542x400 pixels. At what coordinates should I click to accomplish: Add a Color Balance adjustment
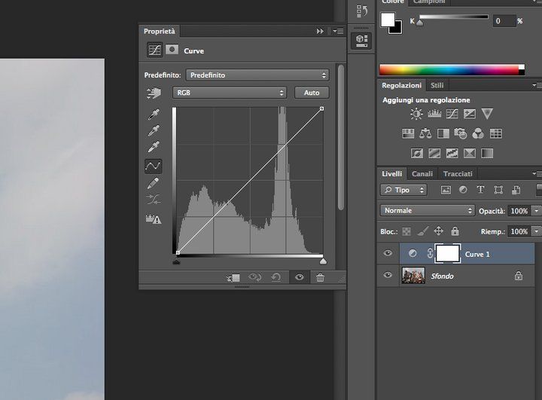pos(425,133)
